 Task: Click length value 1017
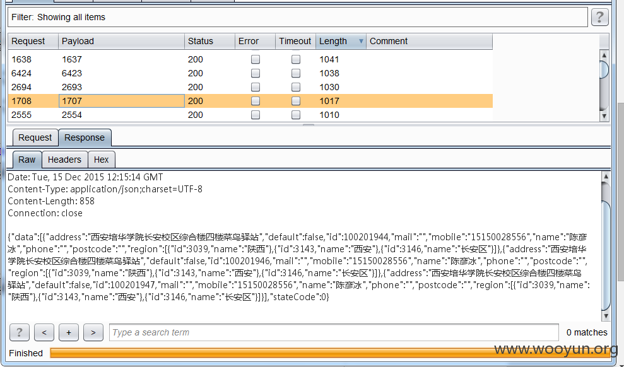[x=329, y=101]
